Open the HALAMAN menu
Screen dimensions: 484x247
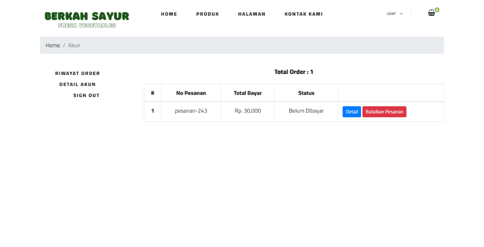coord(252,14)
